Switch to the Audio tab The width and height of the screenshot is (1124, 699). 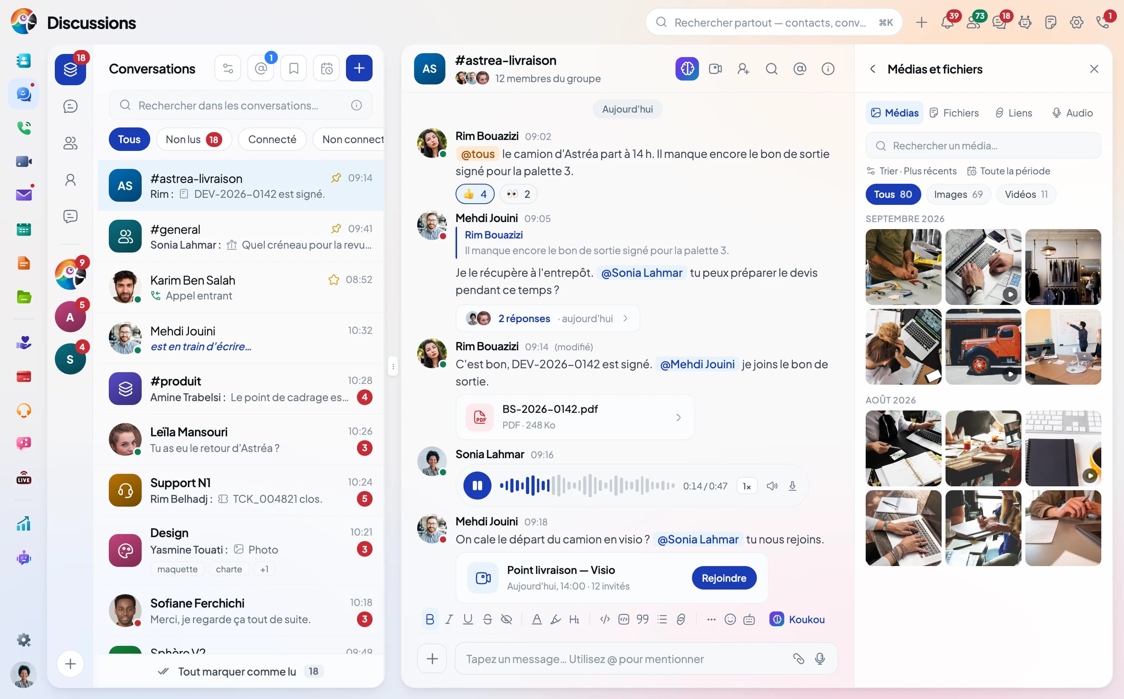tap(1072, 113)
